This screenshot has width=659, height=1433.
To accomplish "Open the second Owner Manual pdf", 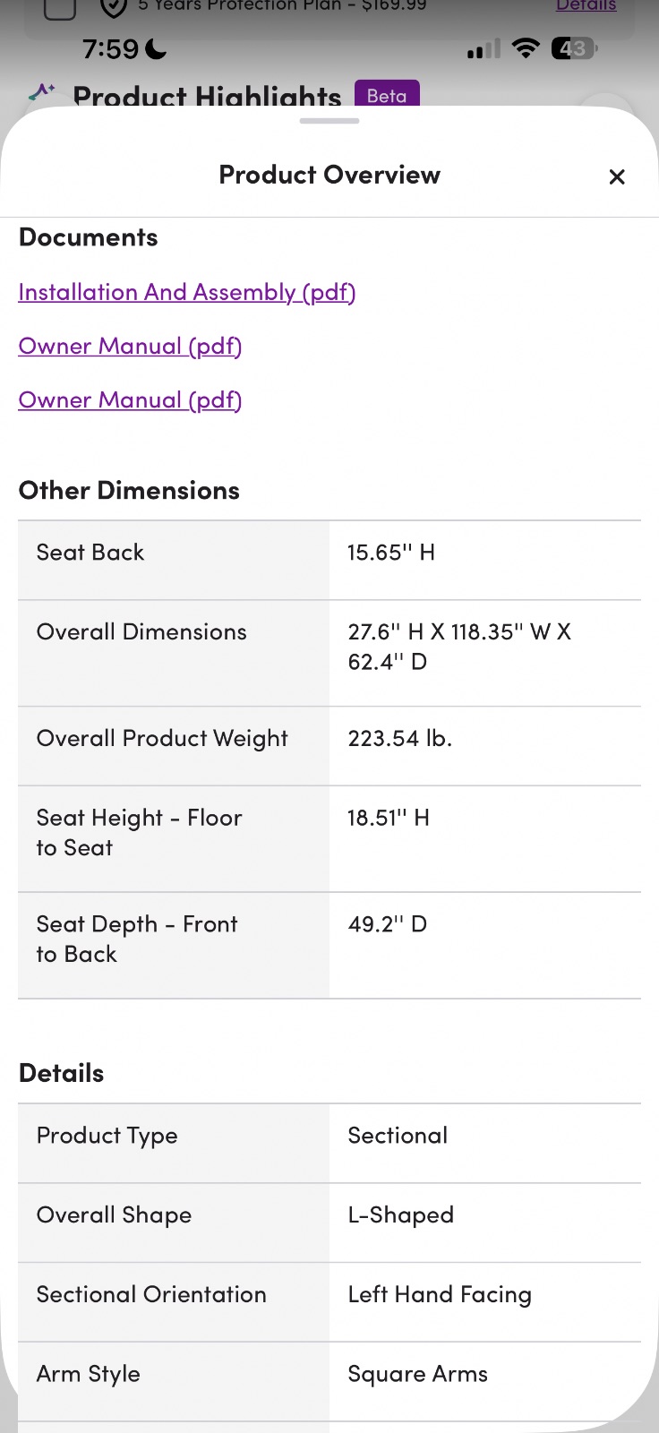I will coord(130,399).
